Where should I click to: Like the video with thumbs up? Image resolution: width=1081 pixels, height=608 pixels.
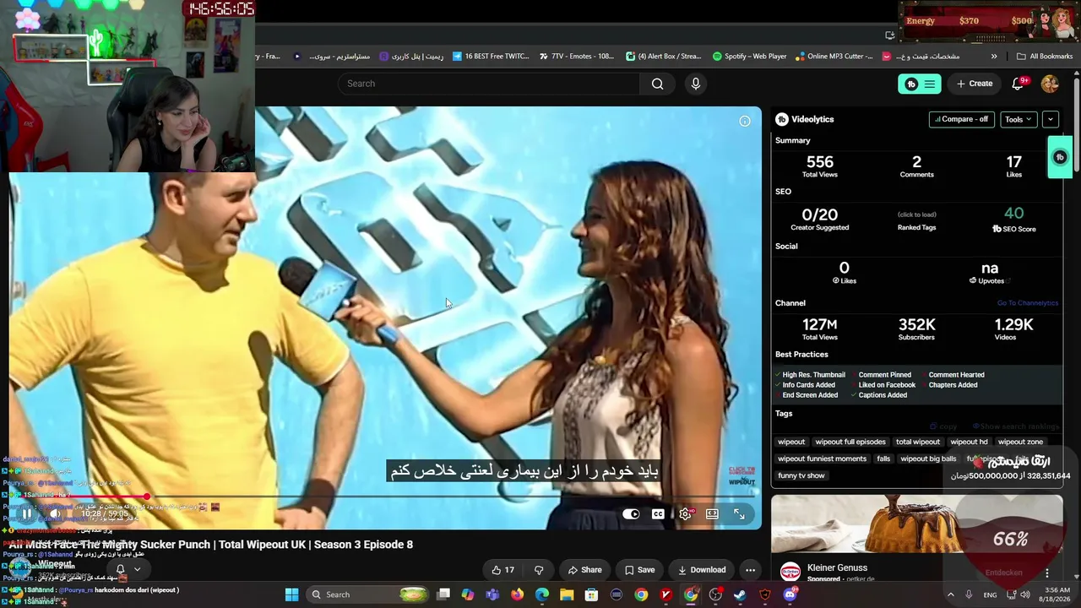(503, 570)
